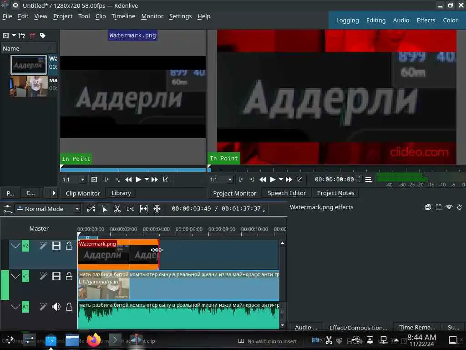The image size is (466, 350).
Task: Toggle V2 track target label
Action: tap(25, 246)
